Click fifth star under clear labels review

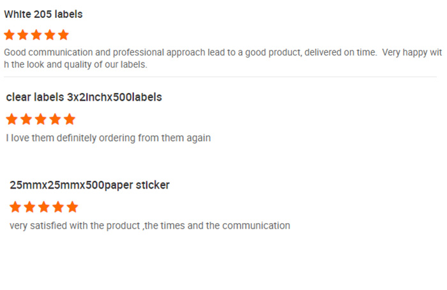tap(69, 119)
